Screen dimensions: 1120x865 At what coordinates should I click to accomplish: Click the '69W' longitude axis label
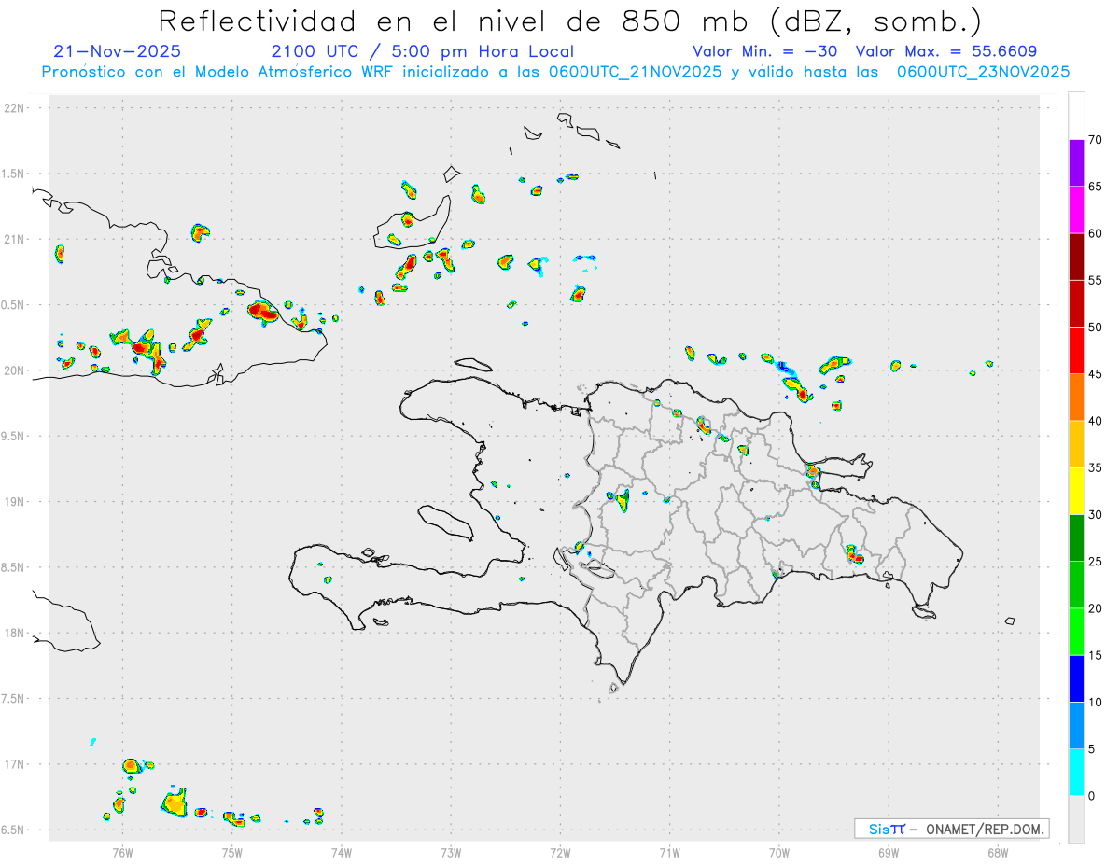coord(889,853)
